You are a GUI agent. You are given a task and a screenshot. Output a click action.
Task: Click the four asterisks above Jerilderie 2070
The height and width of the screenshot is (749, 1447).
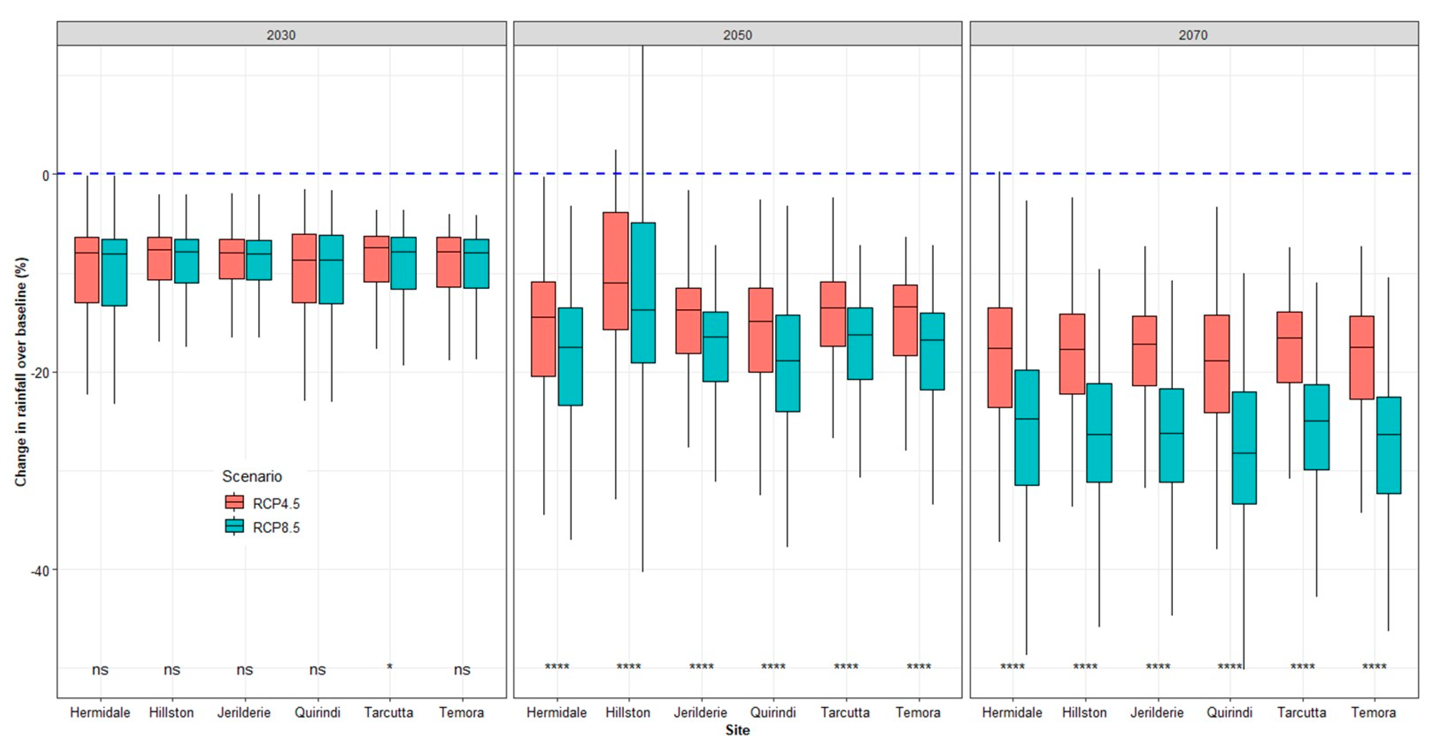click(x=1158, y=667)
